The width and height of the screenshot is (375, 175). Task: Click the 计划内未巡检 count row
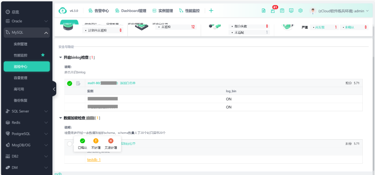tap(103, 30)
